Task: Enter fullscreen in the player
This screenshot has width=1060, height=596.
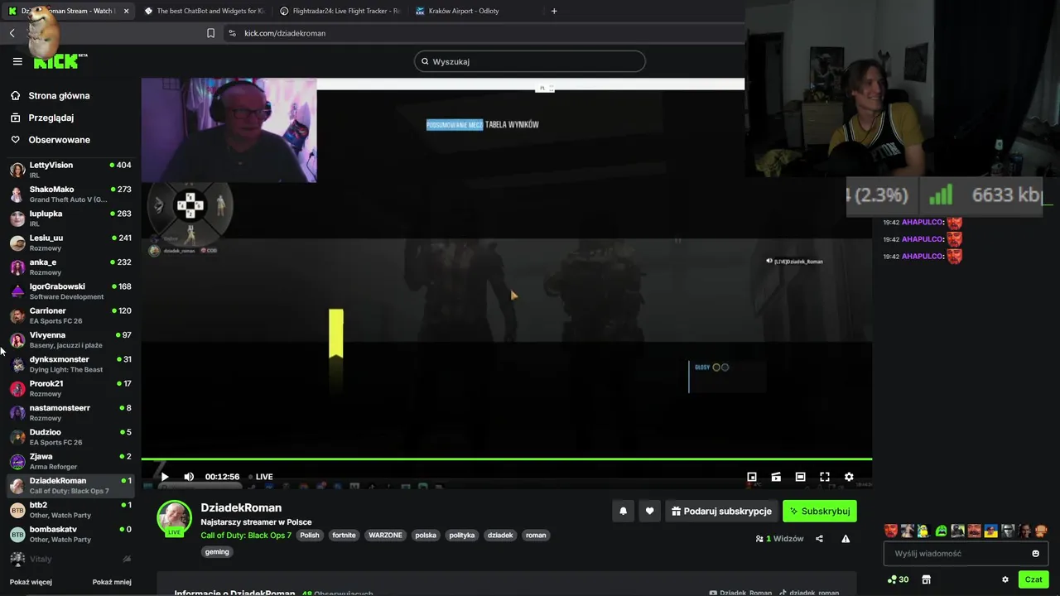Action: coord(825,477)
